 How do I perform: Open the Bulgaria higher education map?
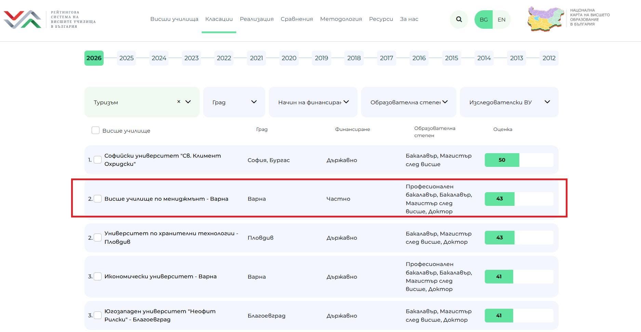[x=569, y=19]
